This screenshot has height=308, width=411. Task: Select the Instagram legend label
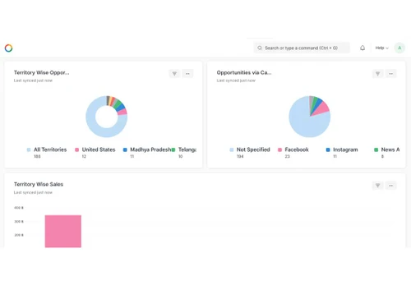pos(345,149)
